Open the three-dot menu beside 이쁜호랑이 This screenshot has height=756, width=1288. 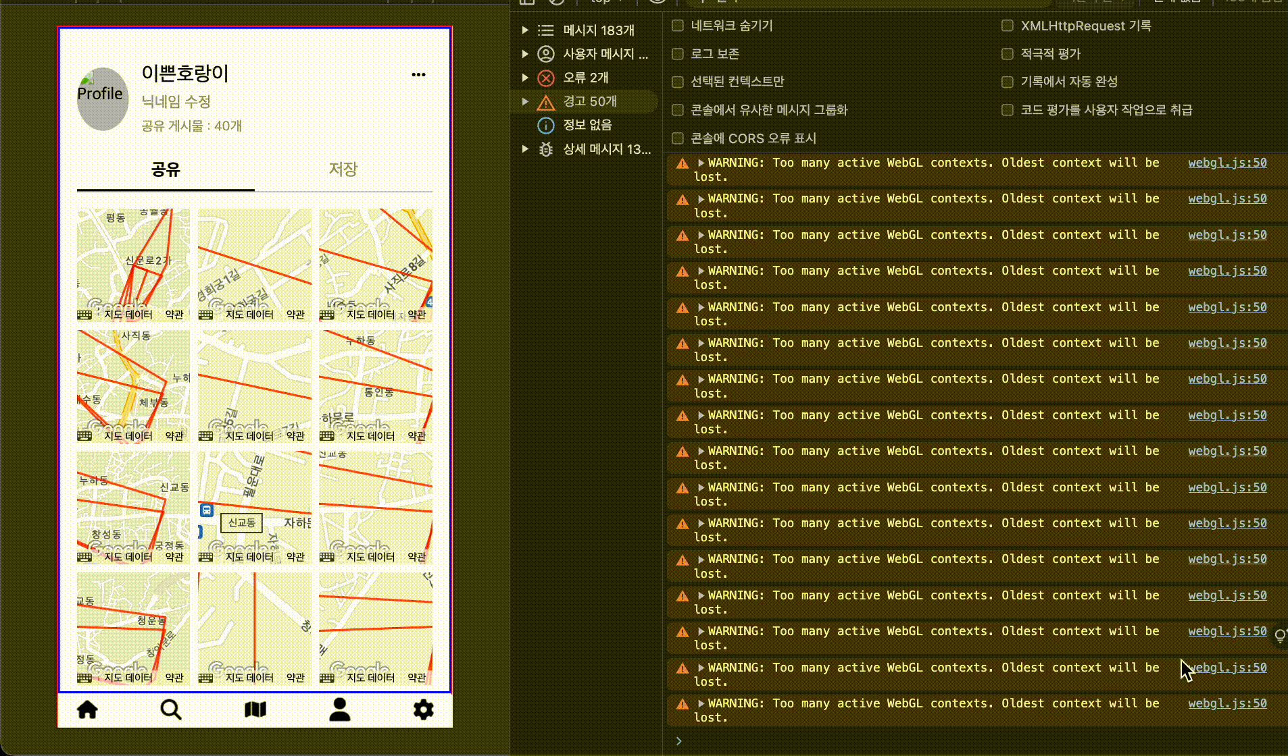418,74
